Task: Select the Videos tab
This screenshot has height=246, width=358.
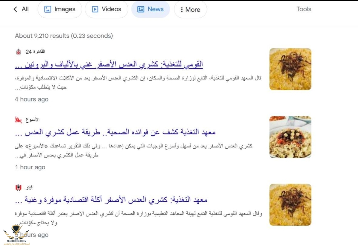Action: click(x=107, y=9)
